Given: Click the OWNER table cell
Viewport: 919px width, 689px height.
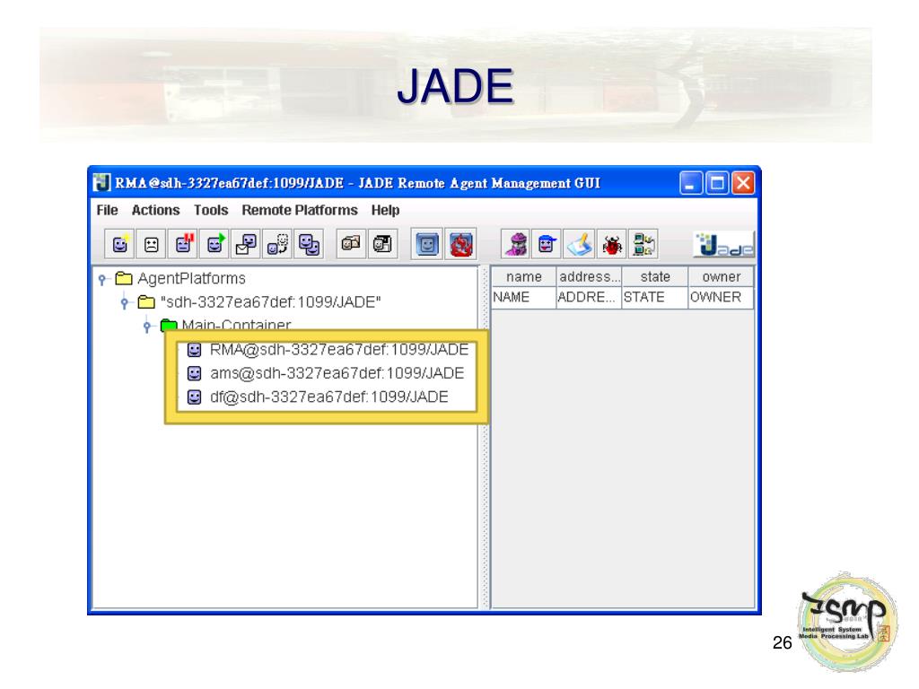Looking at the screenshot, I should [x=721, y=297].
